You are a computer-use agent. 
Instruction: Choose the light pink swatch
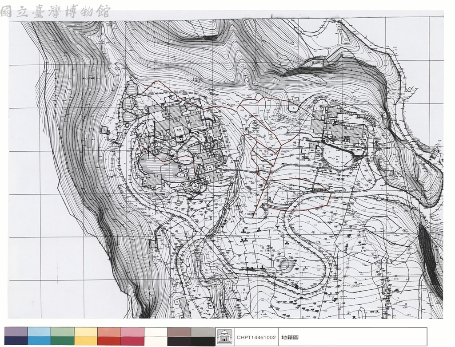[132, 332]
